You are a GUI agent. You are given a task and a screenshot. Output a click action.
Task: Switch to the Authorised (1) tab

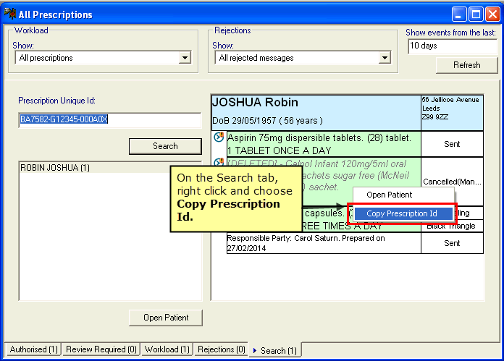pyautogui.click(x=33, y=349)
